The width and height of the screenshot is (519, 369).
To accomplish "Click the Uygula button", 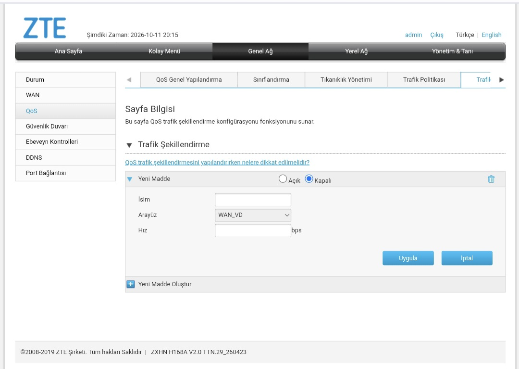I will coord(408,258).
